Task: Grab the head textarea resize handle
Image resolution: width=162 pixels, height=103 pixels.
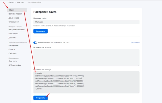Action: [x=139, y=65]
